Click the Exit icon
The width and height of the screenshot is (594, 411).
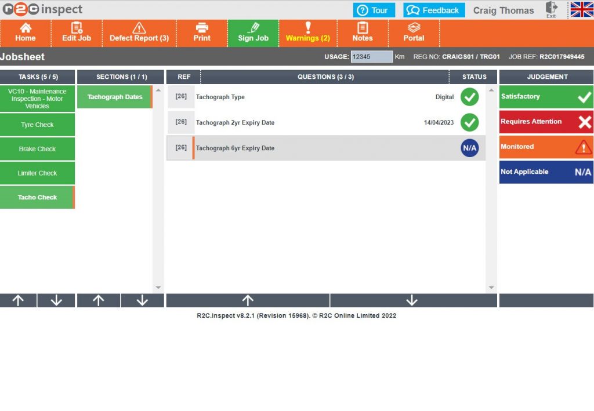[x=551, y=10]
